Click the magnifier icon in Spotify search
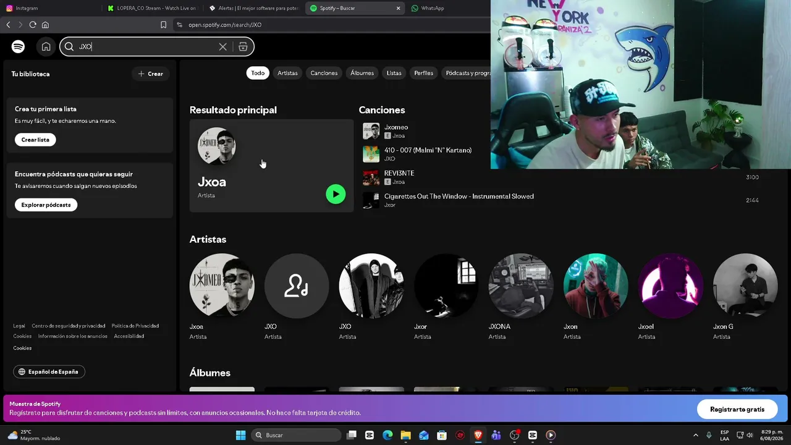The width and height of the screenshot is (791, 445). click(69, 46)
